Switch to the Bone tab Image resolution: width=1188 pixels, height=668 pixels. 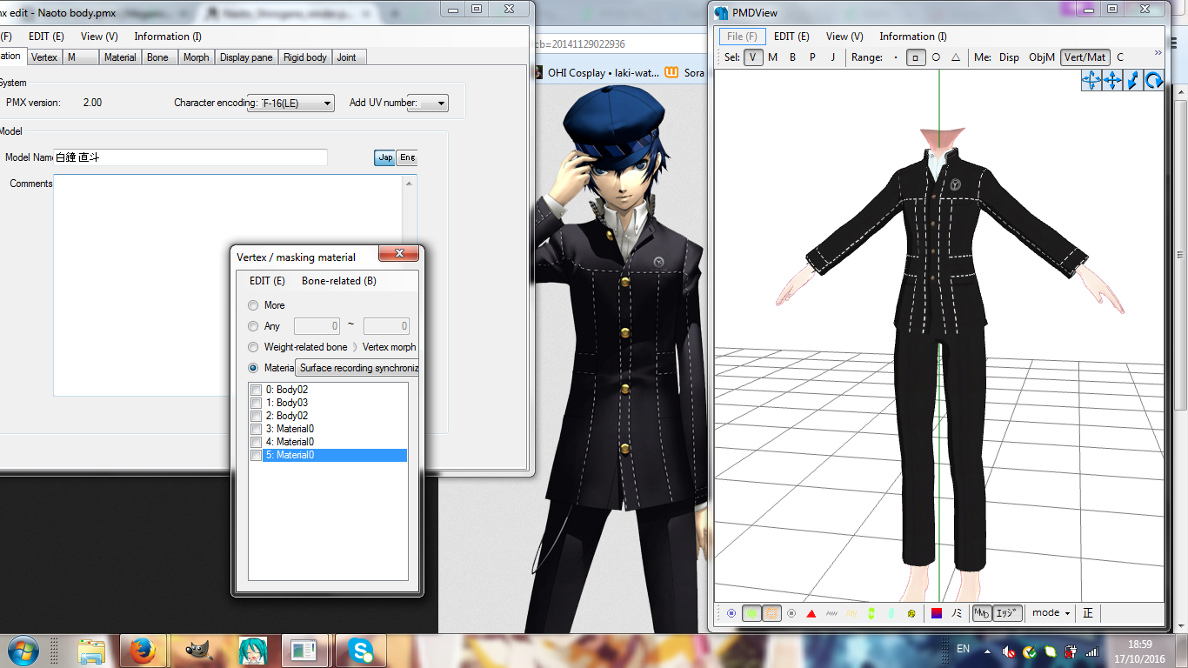[x=158, y=57]
